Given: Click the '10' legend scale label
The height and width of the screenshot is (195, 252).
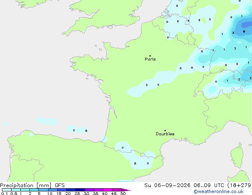Looking at the screenshot, I should click(x=50, y=193).
